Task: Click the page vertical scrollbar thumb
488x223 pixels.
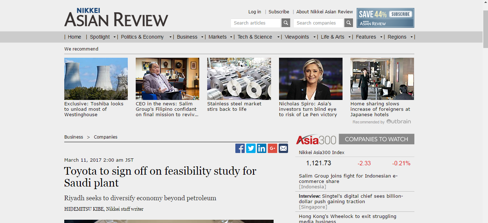Action: coord(485,29)
